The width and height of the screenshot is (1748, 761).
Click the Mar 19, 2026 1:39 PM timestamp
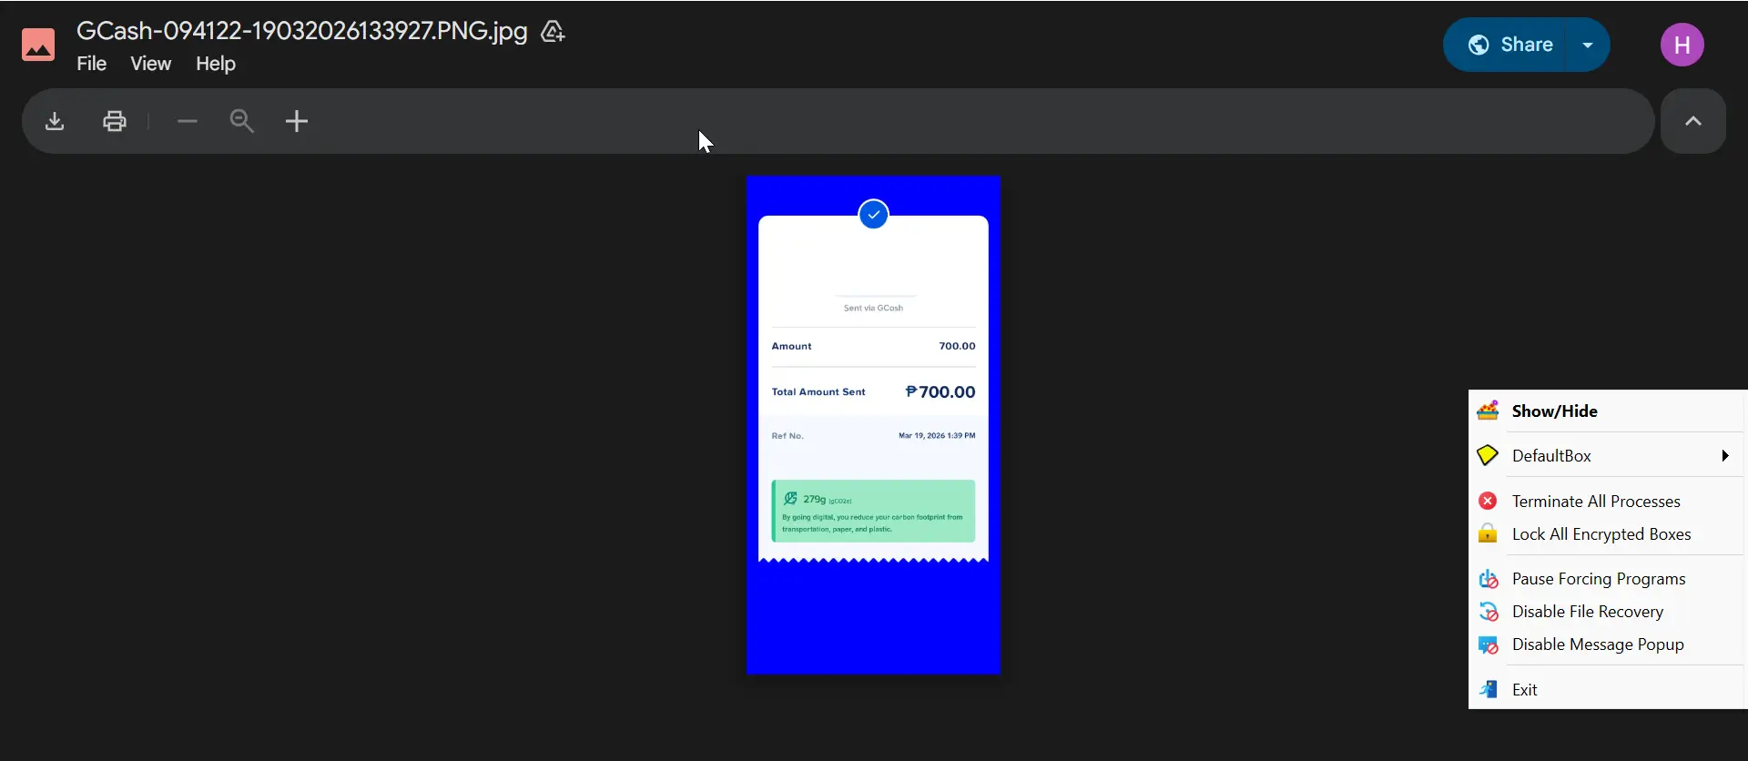click(937, 436)
